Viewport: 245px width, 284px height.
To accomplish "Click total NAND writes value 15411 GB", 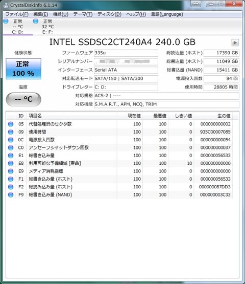I will click(x=222, y=70).
